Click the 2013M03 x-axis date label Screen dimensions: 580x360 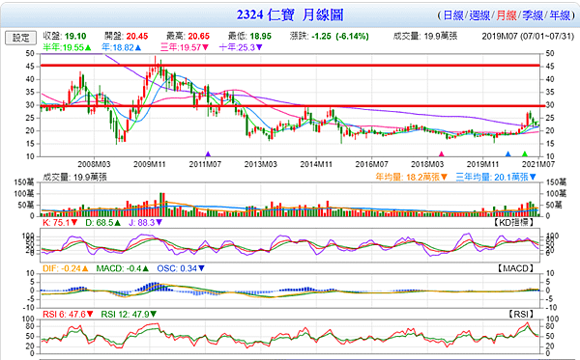pyautogui.click(x=260, y=164)
